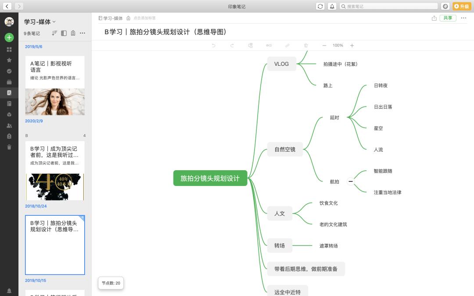Click the export share arrow icon
The width and height of the screenshot is (474, 296).
[x=434, y=18]
